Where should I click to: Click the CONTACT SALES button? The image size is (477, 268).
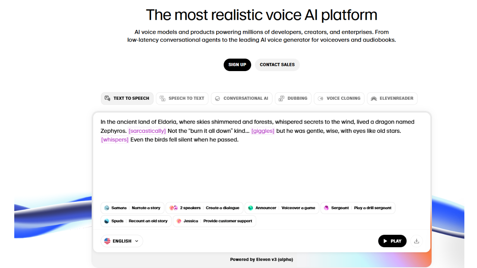click(277, 65)
